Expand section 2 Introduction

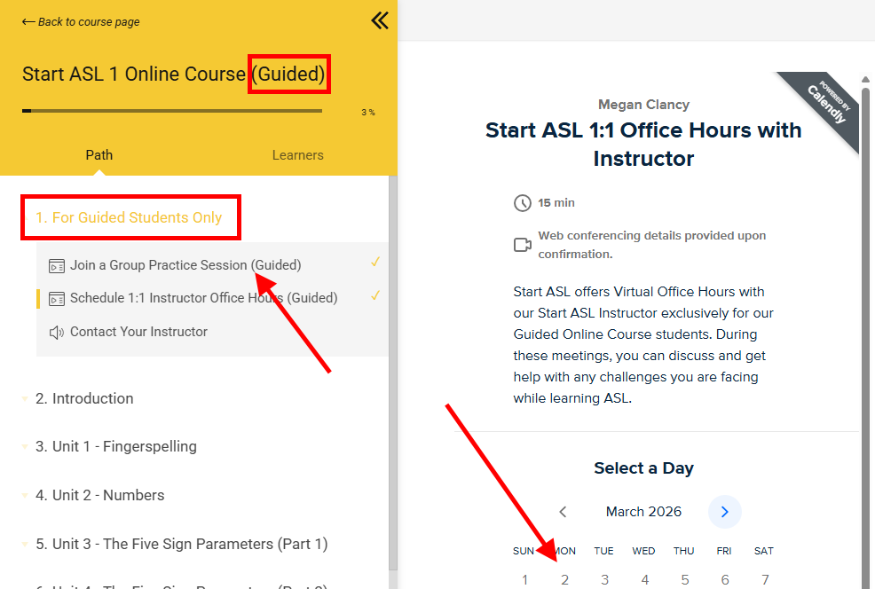coord(84,399)
